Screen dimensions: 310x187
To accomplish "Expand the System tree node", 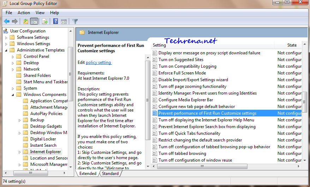I will pos(13,89).
